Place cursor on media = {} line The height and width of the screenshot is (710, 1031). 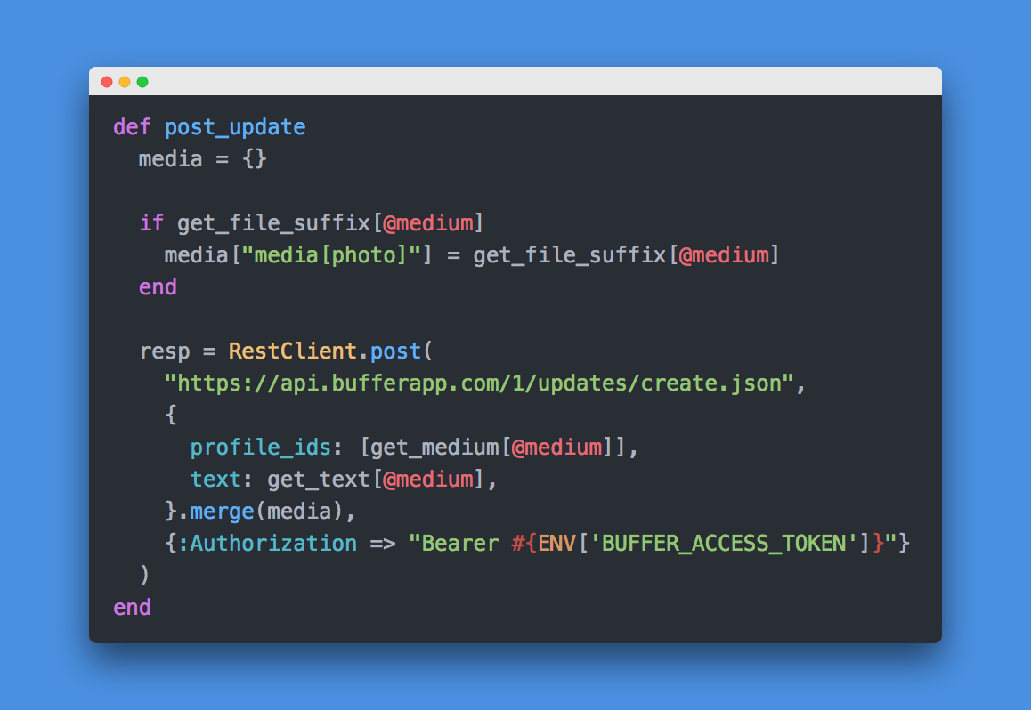[202, 159]
